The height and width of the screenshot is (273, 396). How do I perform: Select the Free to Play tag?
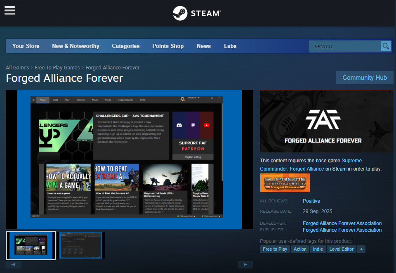(275, 249)
